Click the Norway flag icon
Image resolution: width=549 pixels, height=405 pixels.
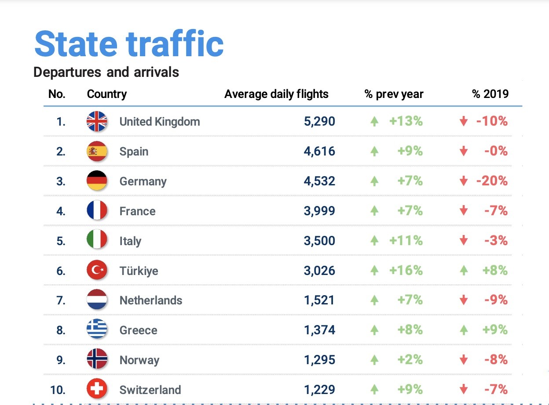(x=97, y=360)
